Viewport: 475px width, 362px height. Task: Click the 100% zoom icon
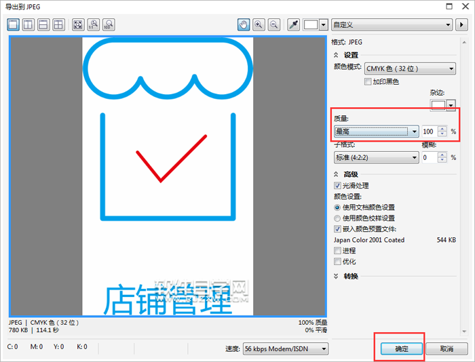109,24
